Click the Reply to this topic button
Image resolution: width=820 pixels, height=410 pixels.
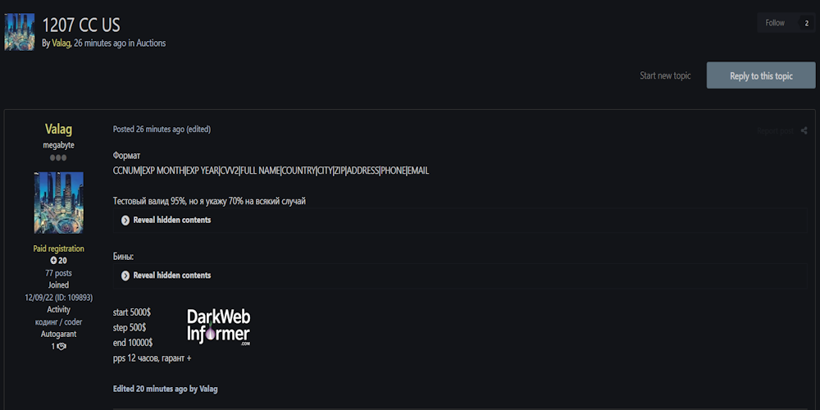point(761,75)
